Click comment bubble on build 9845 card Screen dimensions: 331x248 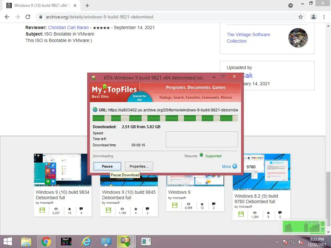[147, 209]
